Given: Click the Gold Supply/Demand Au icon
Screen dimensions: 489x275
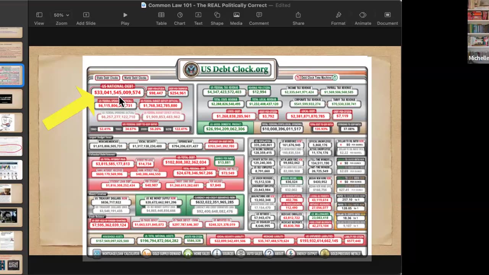Looking at the screenshot, I should [x=146, y=253].
